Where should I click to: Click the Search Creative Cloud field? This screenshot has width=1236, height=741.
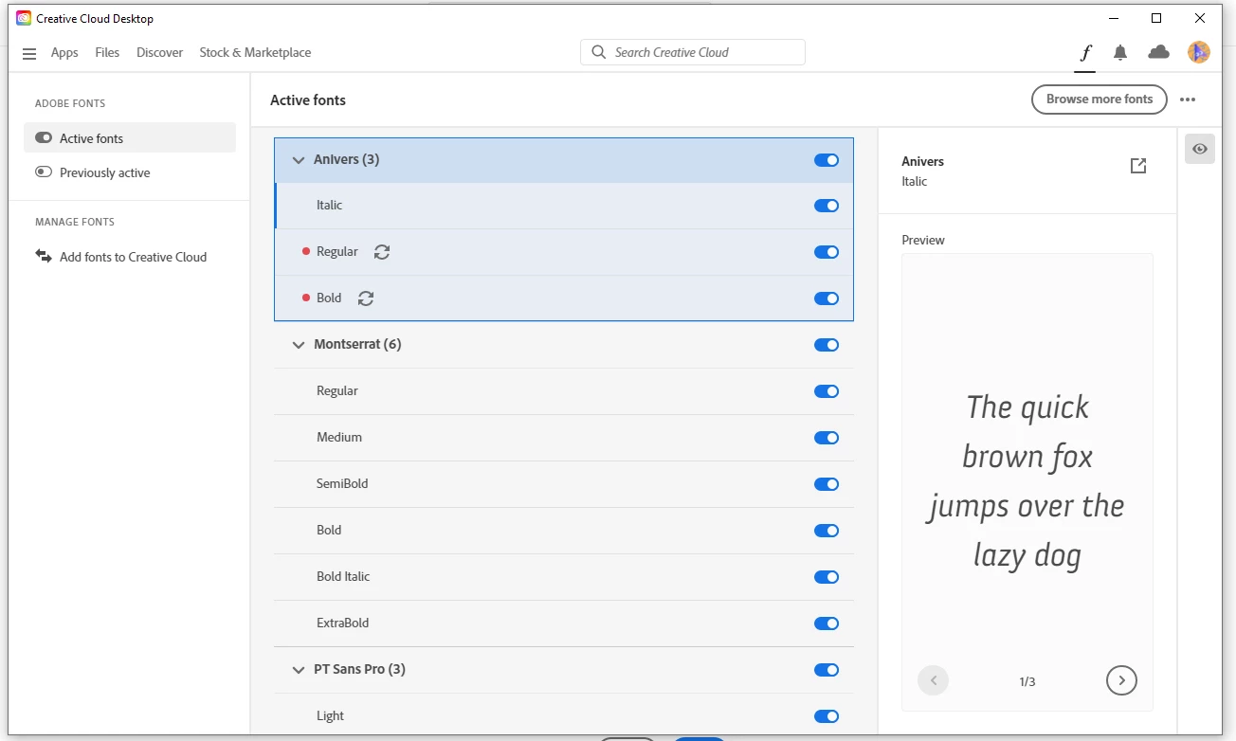coord(693,52)
